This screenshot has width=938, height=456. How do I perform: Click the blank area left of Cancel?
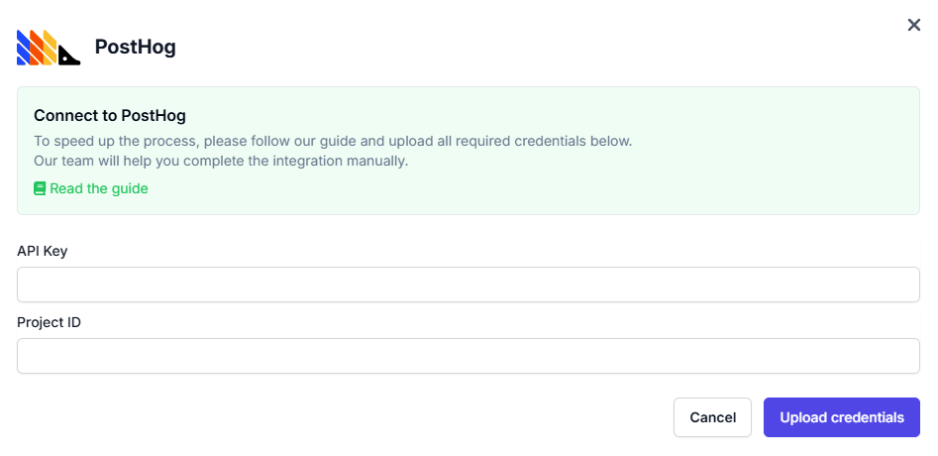(x=396, y=417)
